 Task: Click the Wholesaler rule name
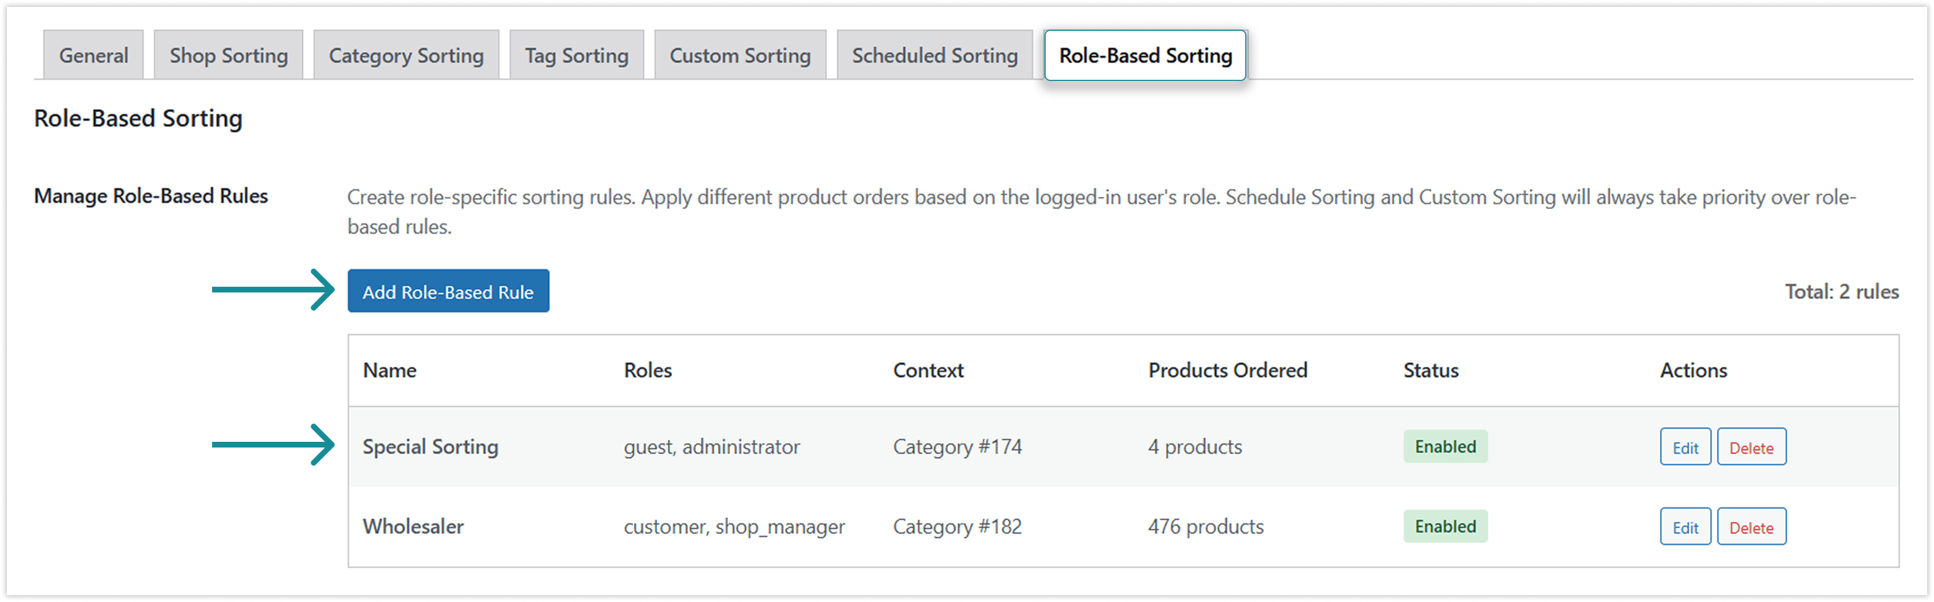pyautogui.click(x=413, y=526)
